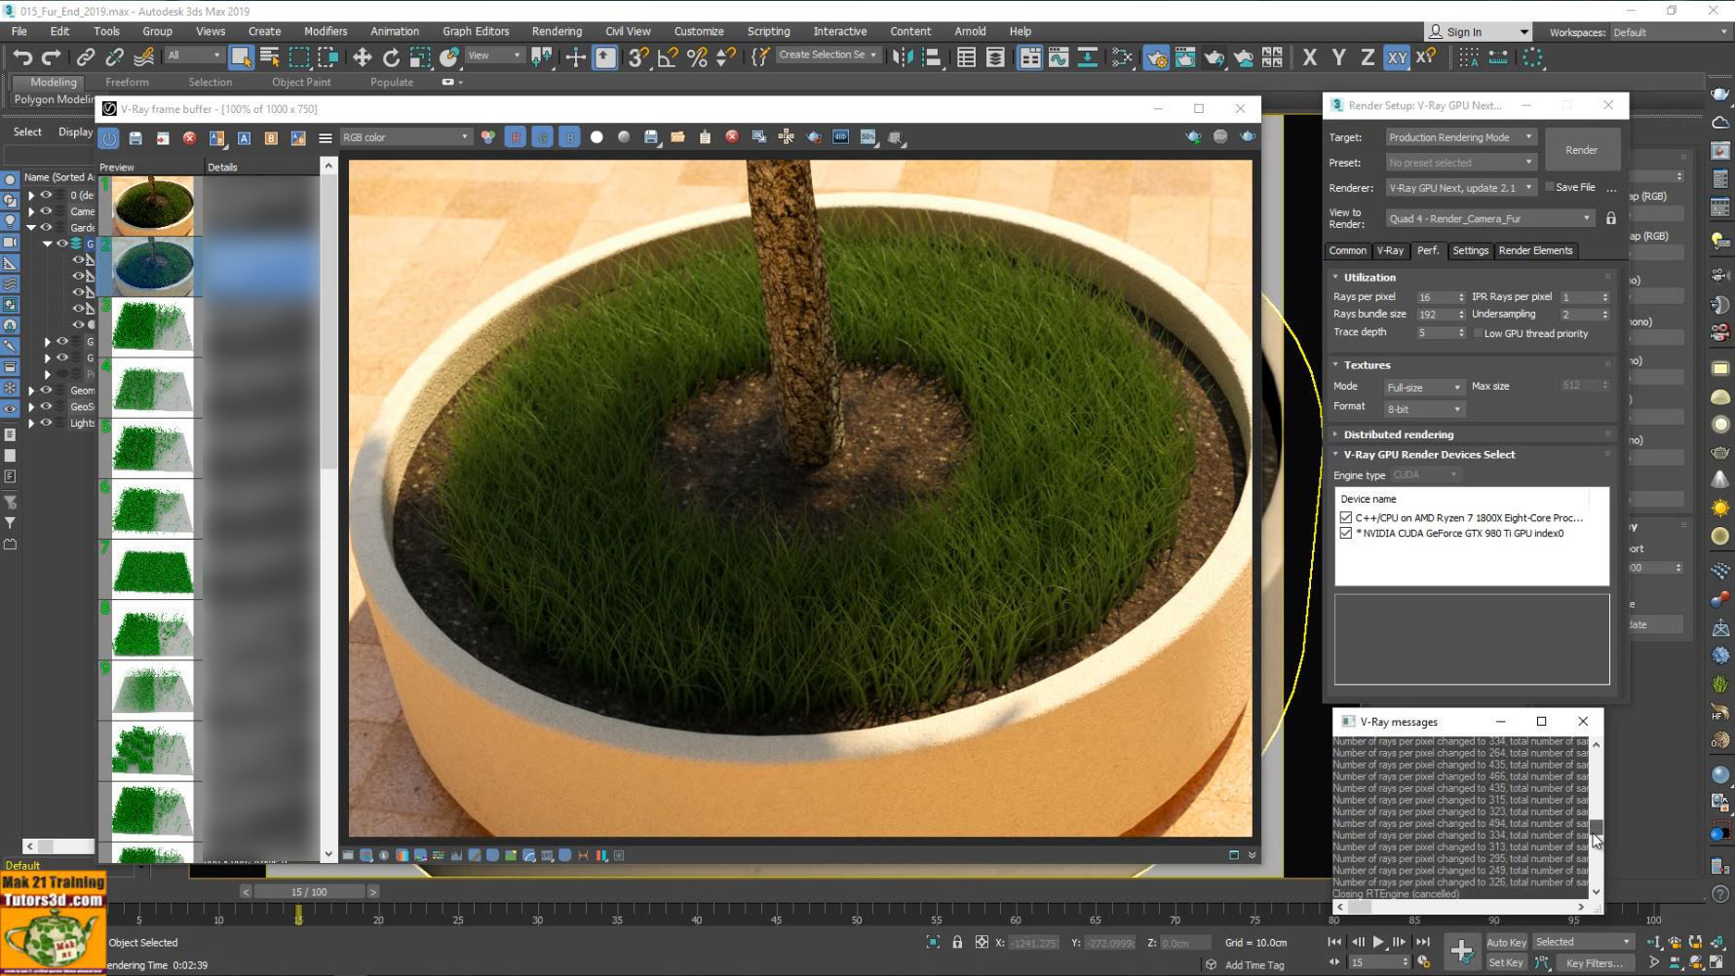Open the Modifiers menu
Image resolution: width=1735 pixels, height=976 pixels.
point(326,31)
